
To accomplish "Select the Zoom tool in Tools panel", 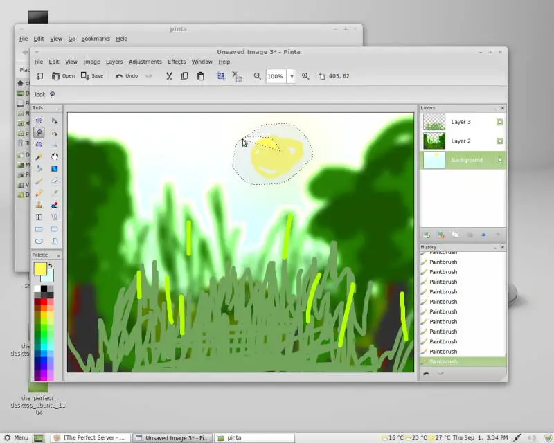I will pos(55,145).
